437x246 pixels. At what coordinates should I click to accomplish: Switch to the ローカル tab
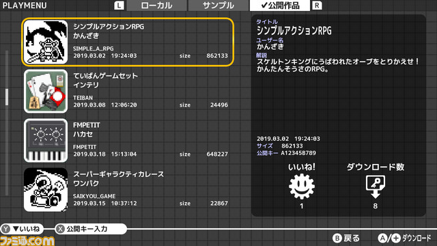tap(156, 5)
